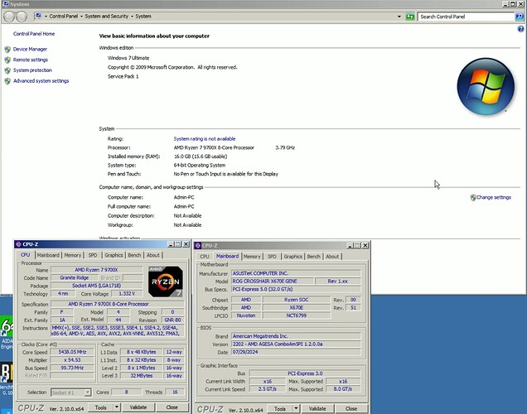The width and height of the screenshot is (527, 414).
Task: Click the Change settings link
Action: pos(494,197)
